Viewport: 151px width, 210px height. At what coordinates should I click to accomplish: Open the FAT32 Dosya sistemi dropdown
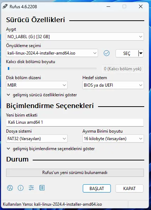[37, 138]
